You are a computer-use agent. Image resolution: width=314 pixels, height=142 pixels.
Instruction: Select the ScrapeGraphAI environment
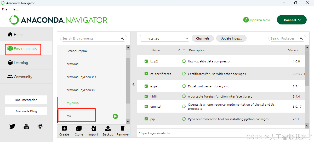(92, 51)
